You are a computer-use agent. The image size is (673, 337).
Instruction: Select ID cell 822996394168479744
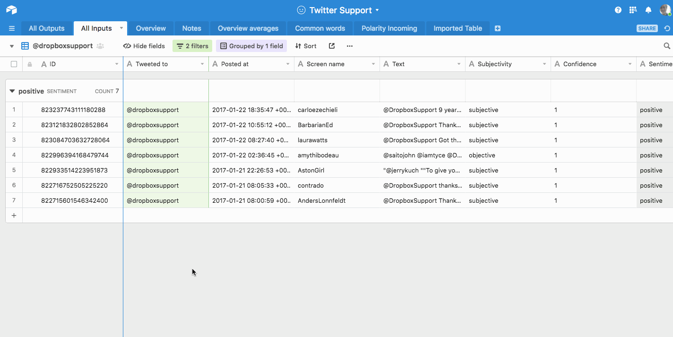(x=73, y=155)
